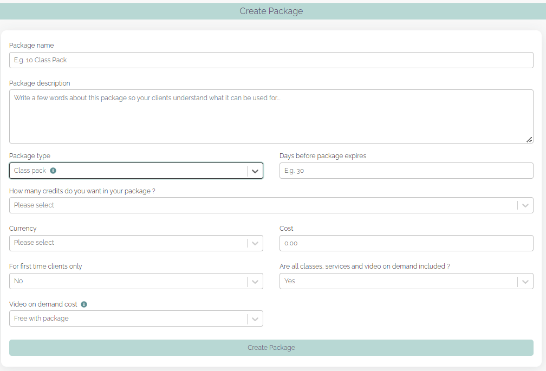Open the Currency 'Please select' dropdown
Screen dimensions: 546x371
[x=128, y=243]
